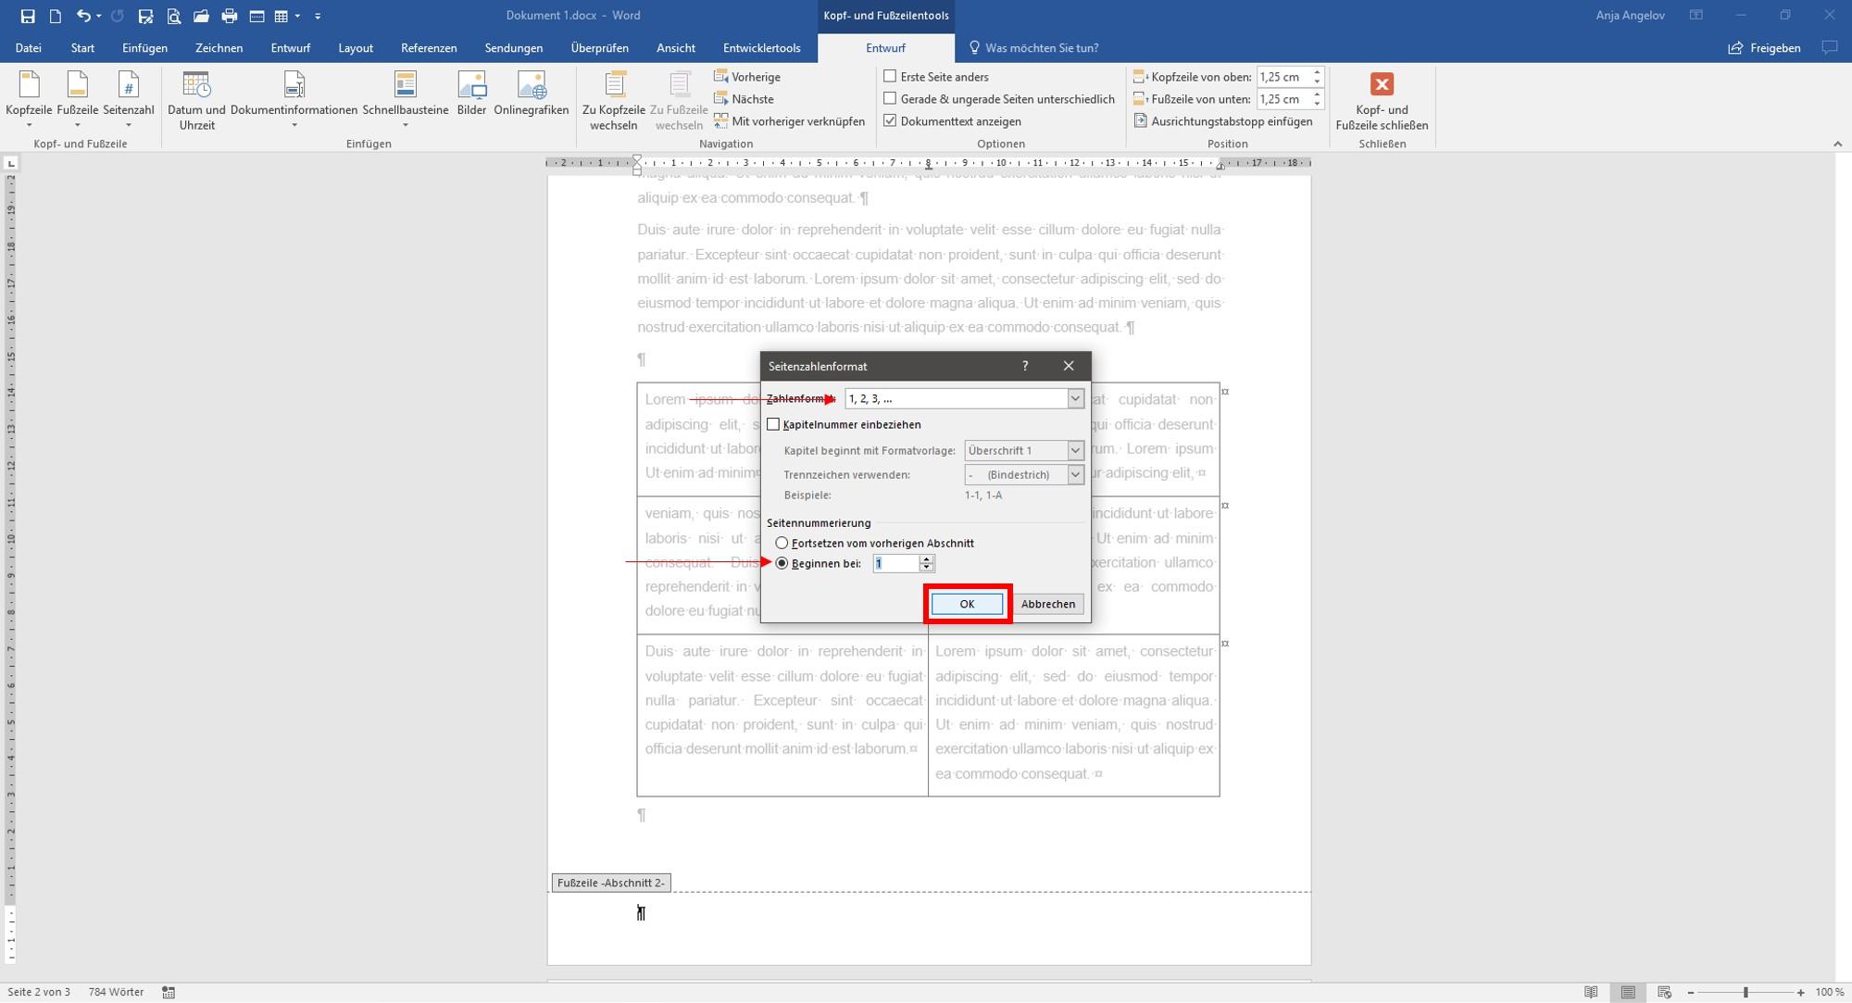Open the Kopfzeile header gallery

tap(29, 101)
